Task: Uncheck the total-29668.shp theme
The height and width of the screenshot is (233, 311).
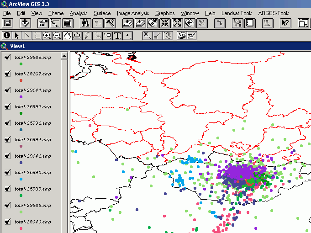Action: pyautogui.click(x=7, y=57)
